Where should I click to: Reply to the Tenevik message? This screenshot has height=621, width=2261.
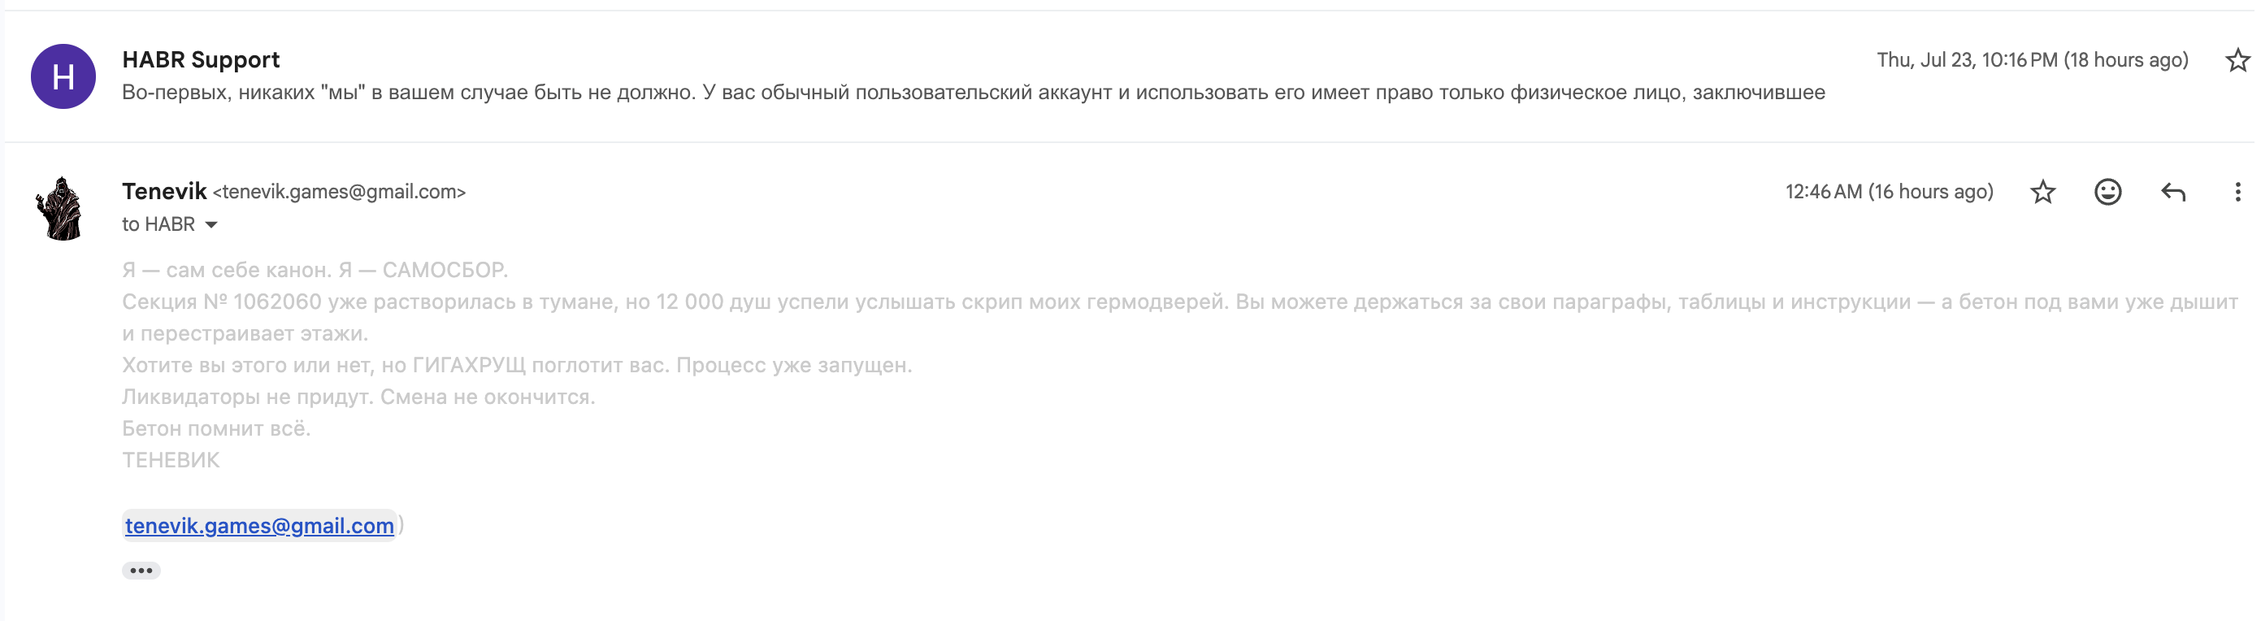point(2172,192)
